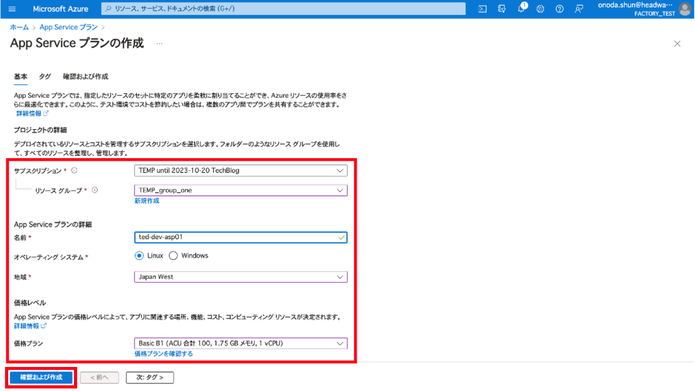The image size is (695, 391).
Task: Click the 価格レベル heading
Action: point(30,303)
